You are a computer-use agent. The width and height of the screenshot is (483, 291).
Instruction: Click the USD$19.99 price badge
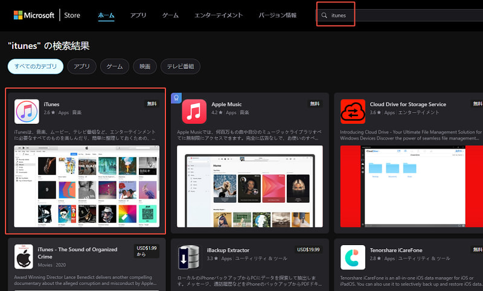(x=309, y=249)
